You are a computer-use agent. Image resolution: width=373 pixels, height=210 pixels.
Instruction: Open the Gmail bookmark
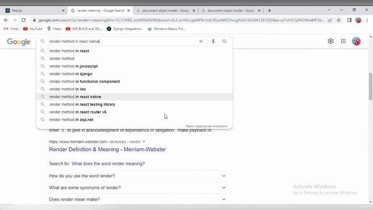11,29
